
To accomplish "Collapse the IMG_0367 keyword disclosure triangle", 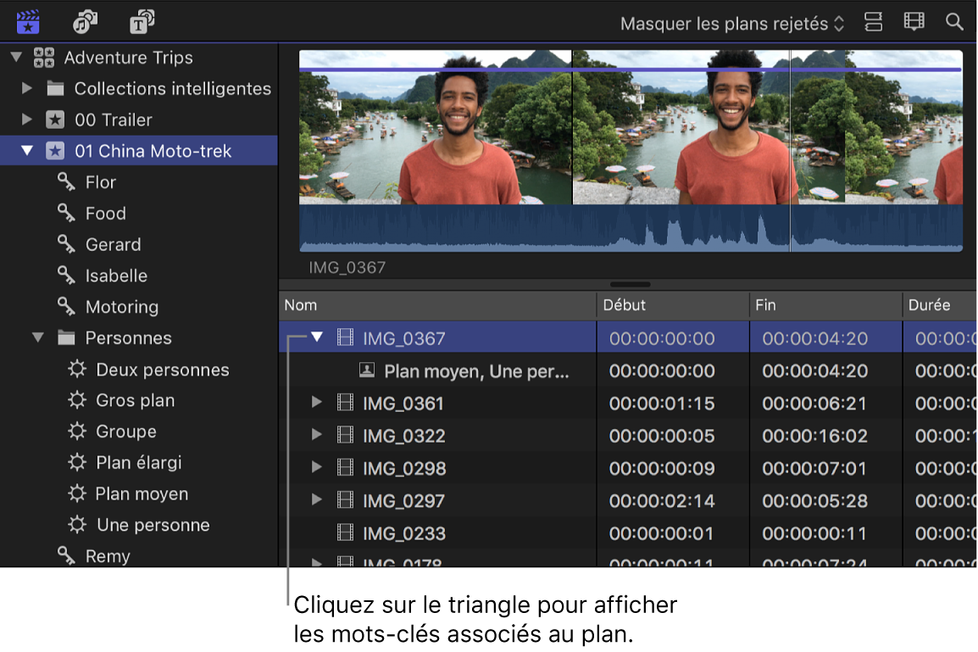I will pos(317,337).
